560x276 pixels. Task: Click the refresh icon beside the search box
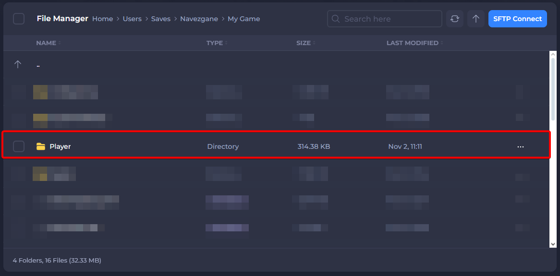[x=454, y=19]
